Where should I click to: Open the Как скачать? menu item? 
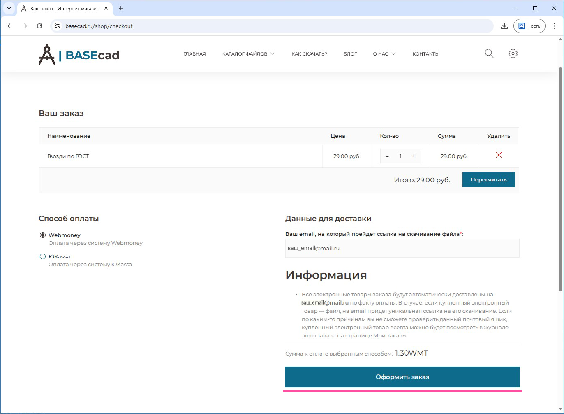309,54
